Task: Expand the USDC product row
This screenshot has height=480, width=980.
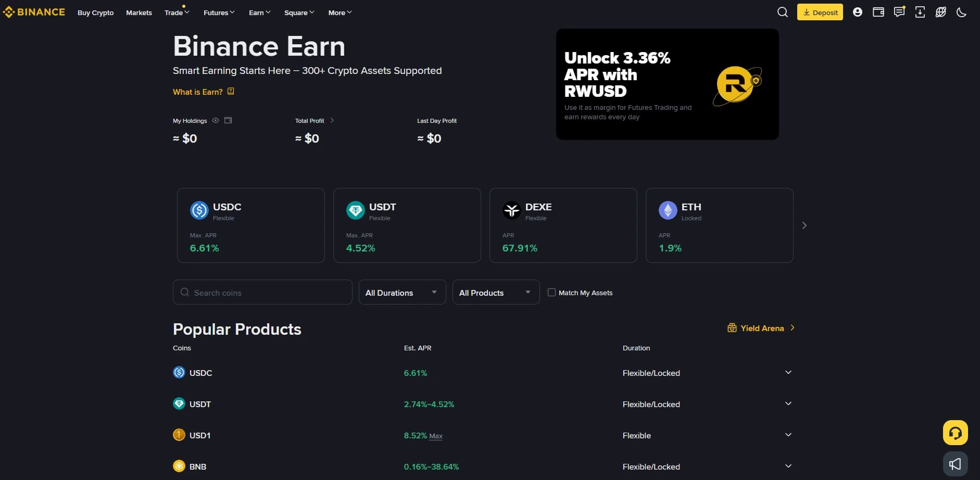Action: click(788, 372)
